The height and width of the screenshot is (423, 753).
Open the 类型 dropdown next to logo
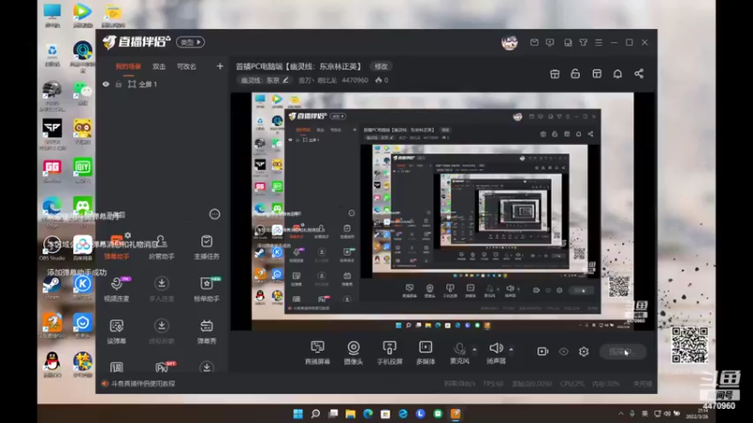pyautogui.click(x=191, y=42)
